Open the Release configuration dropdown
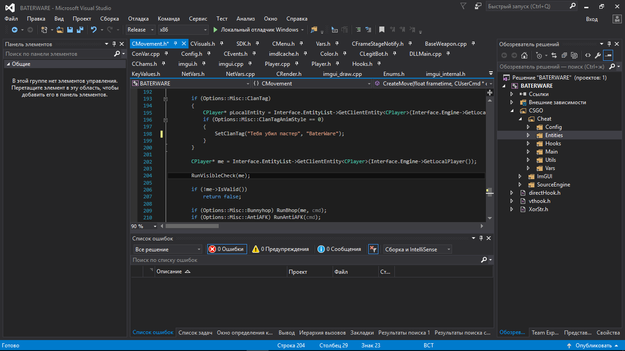Screen dimensions: 625x351 pos(140,30)
